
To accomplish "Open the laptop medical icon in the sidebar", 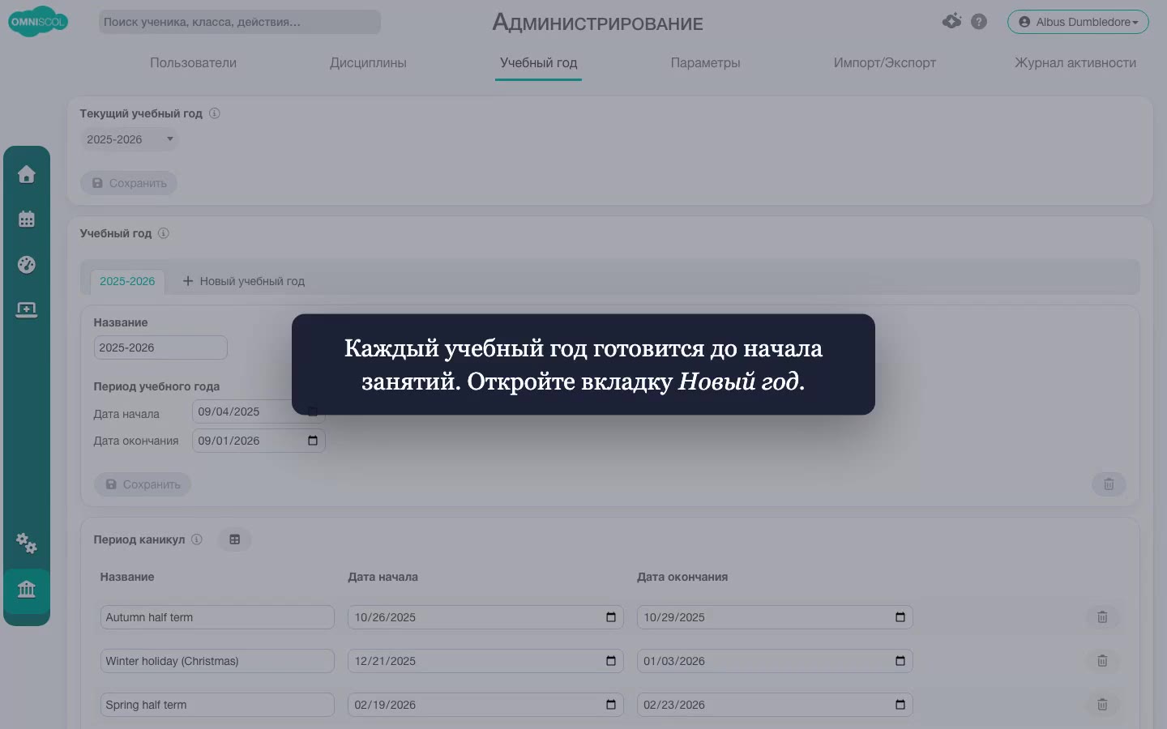I will (27, 310).
